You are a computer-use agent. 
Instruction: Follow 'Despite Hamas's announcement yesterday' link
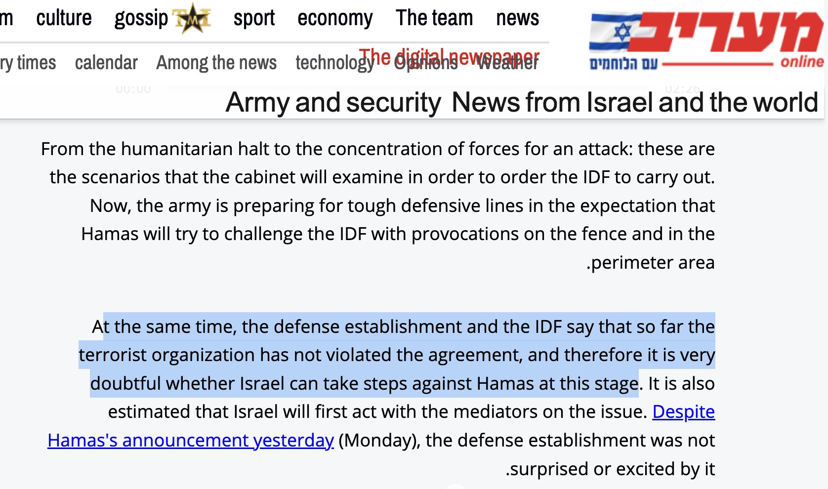click(x=381, y=426)
